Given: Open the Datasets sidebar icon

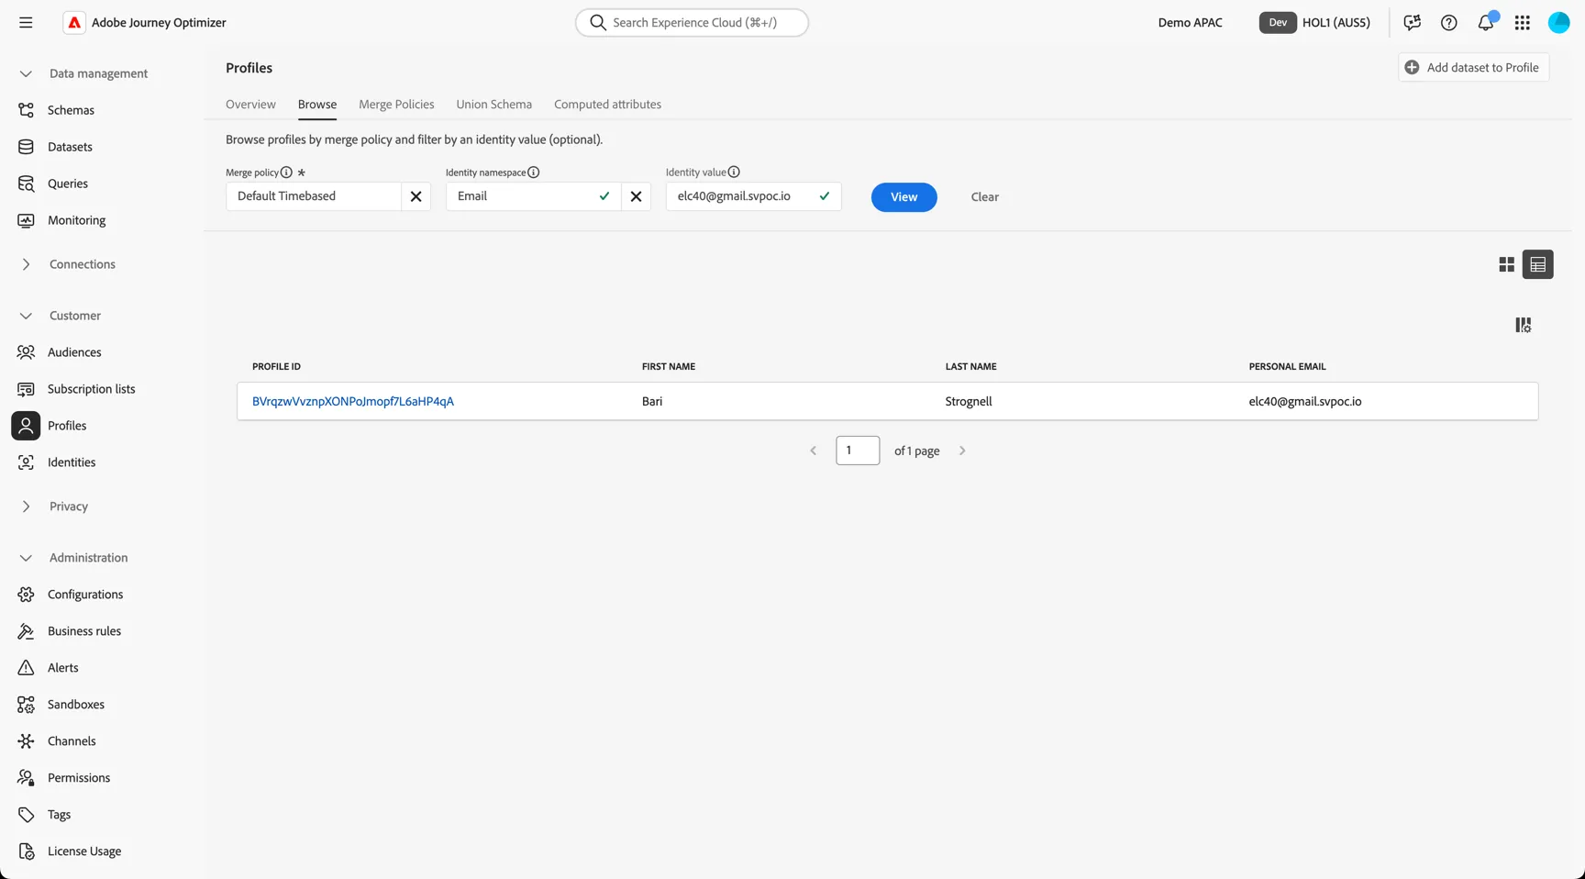Looking at the screenshot, I should [26, 147].
